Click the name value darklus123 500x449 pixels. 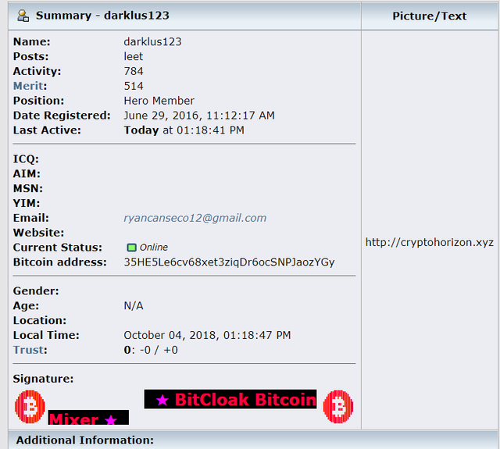pos(153,41)
